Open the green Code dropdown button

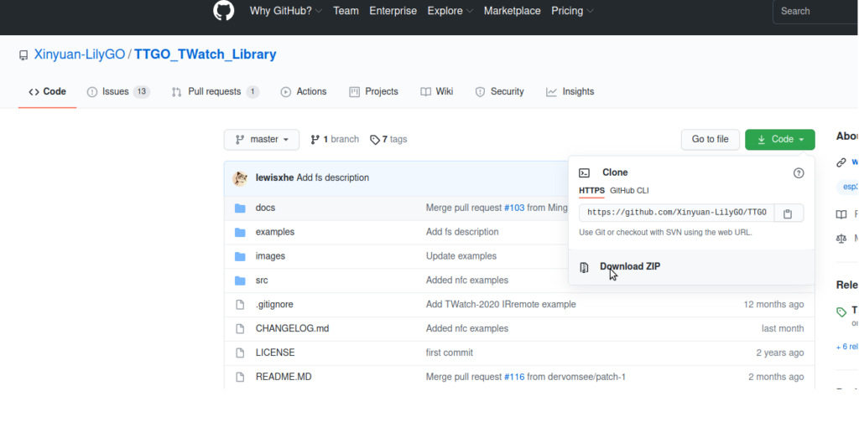pyautogui.click(x=779, y=140)
